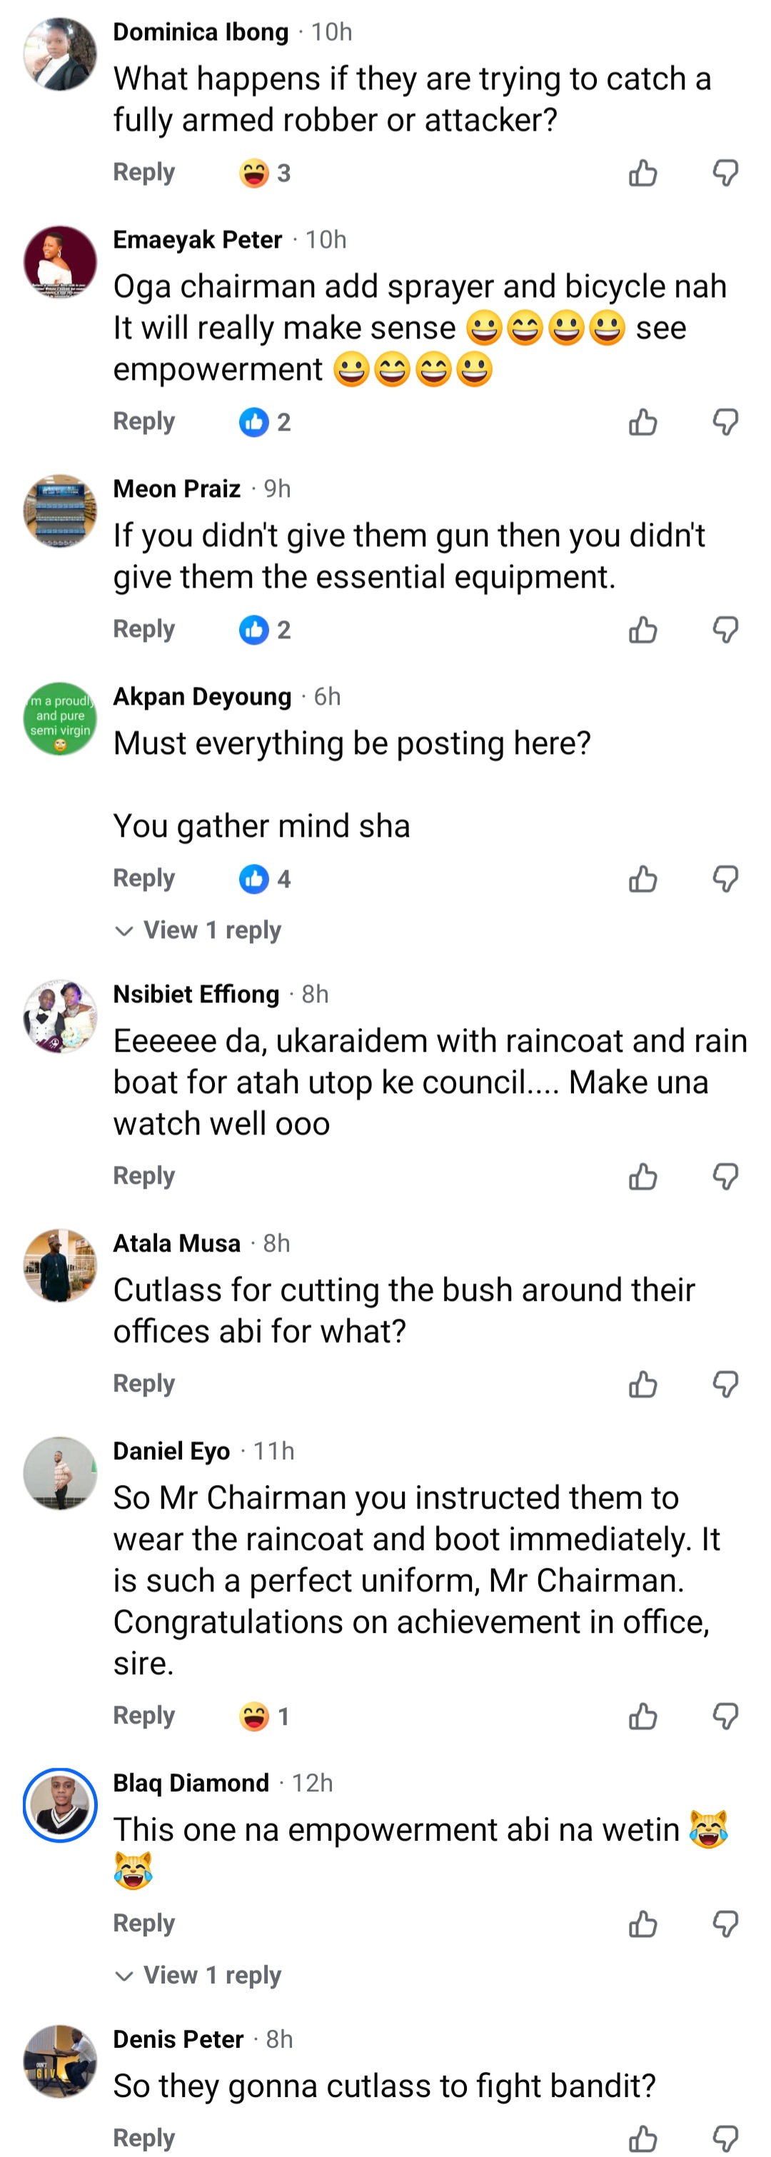
Task: View Nsibiet Effiong's profile picture
Action: tap(59, 1017)
